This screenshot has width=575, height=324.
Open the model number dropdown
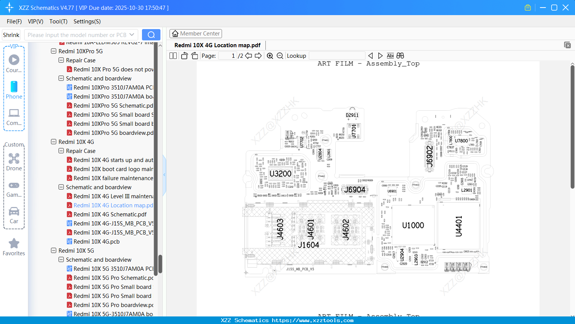131,34
